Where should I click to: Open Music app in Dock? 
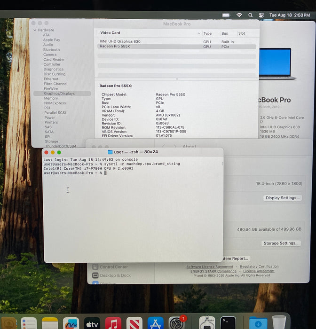113,323
